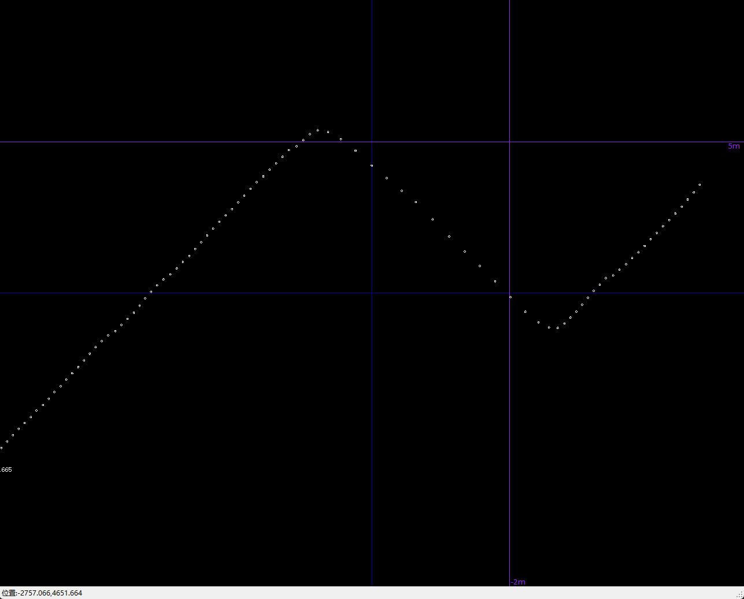This screenshot has height=599, width=744.
Task: Click where dark blue vertical crosses purple horizontal line
Action: (372, 142)
